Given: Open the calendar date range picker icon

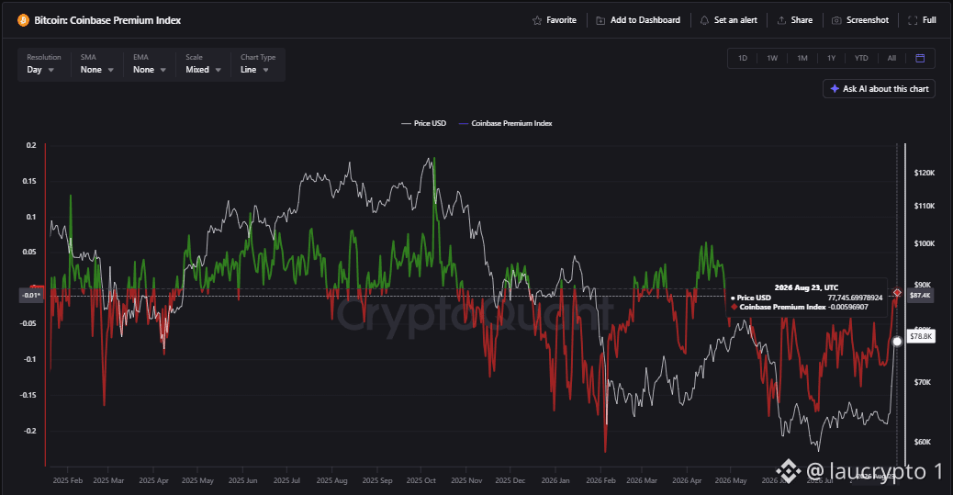Looking at the screenshot, I should tap(920, 59).
